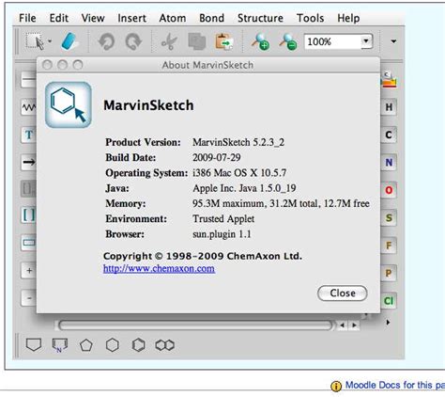The width and height of the screenshot is (445, 397).
Task: Click the Product Version text 'MarvinSketch 5.2.3_2'
Action: (x=238, y=142)
